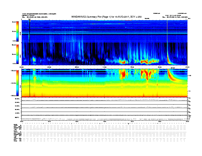Click the RAD1 rainbow color scale bar
The height and width of the screenshot is (156, 202).
click(x=17, y=54)
